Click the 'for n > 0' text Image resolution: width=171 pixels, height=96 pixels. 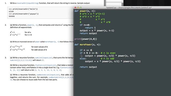28,35
